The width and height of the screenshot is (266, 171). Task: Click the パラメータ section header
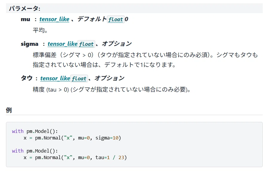click(x=24, y=8)
